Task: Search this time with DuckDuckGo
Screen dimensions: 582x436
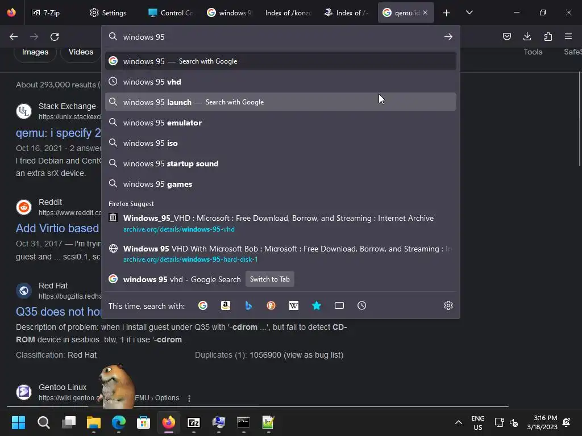Action: (271, 305)
